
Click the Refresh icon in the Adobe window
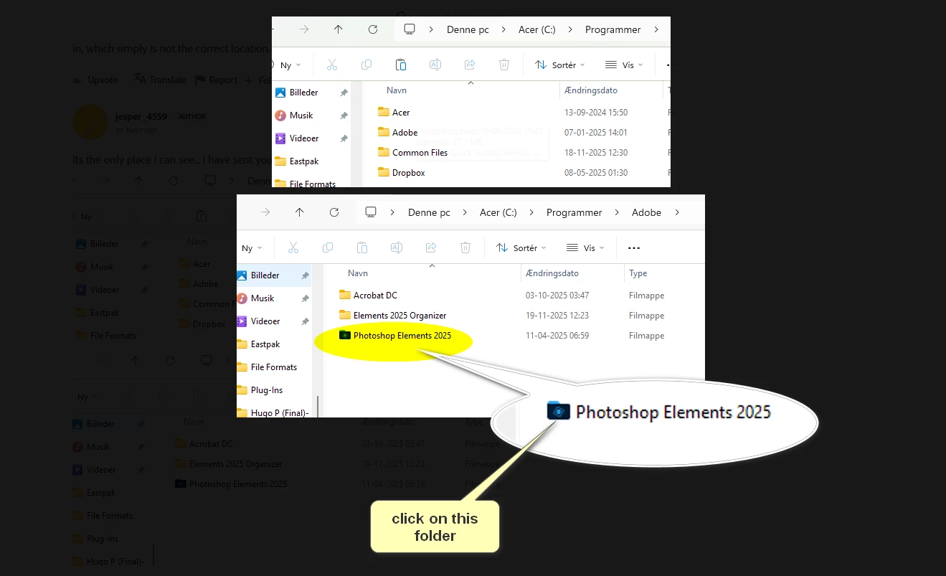point(334,212)
